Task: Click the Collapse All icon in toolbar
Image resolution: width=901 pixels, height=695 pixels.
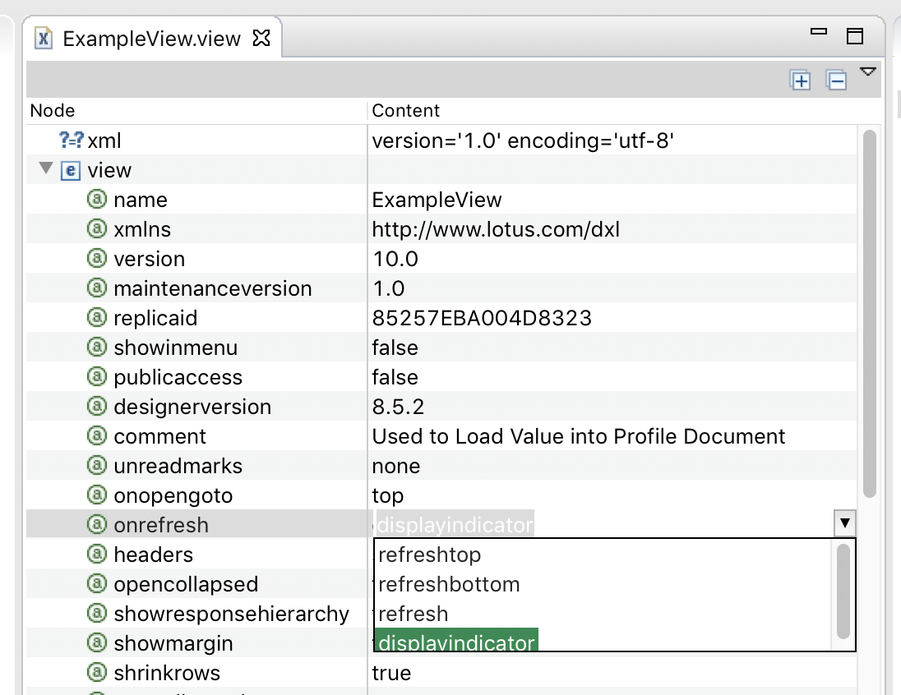Action: [x=836, y=81]
